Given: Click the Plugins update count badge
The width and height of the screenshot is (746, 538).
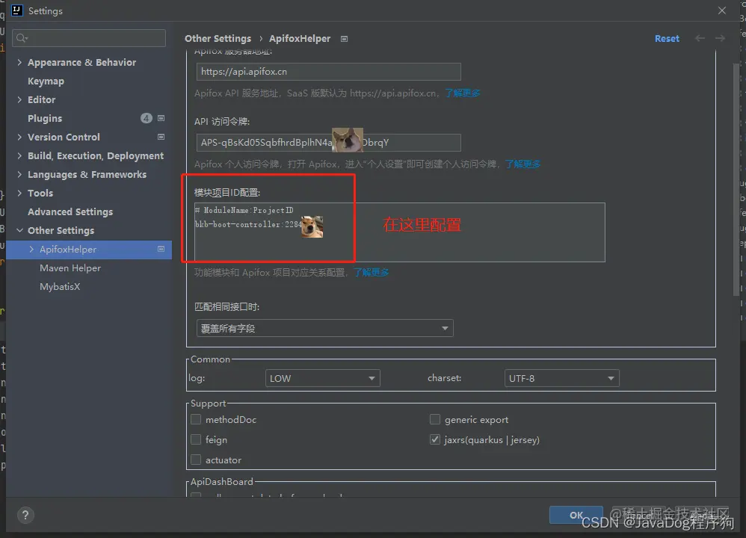Looking at the screenshot, I should click(147, 118).
